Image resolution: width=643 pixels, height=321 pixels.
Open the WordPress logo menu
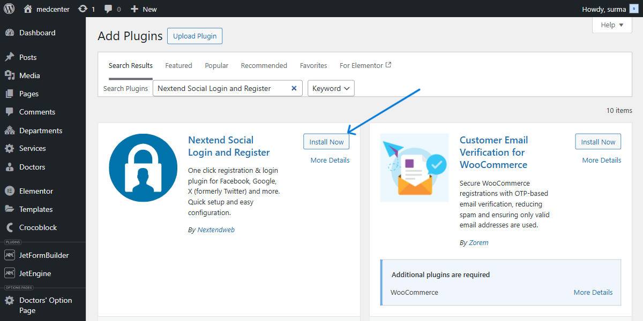point(9,9)
